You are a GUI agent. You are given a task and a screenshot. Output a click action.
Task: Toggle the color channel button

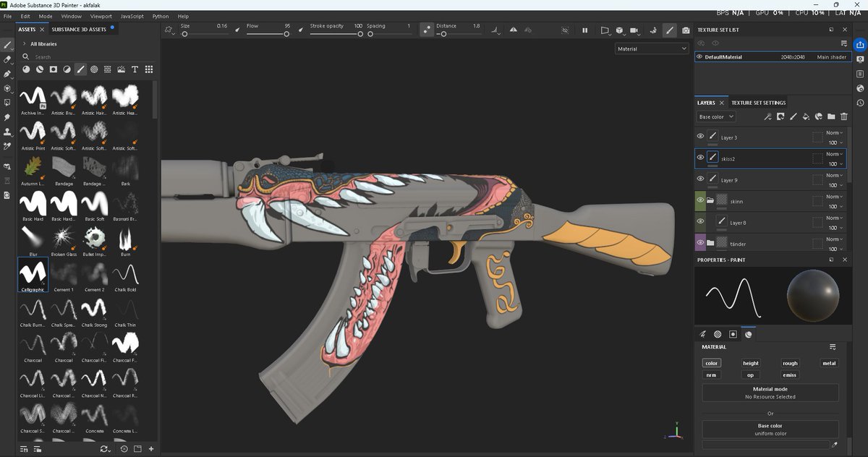[x=712, y=363]
